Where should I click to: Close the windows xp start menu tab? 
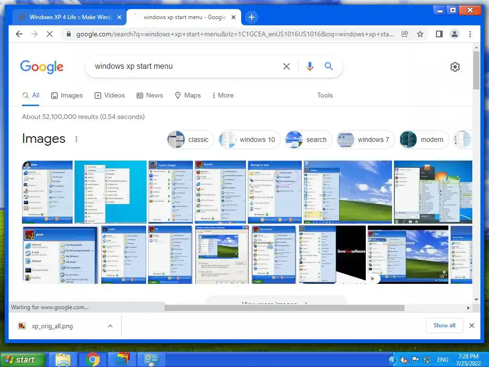233,17
